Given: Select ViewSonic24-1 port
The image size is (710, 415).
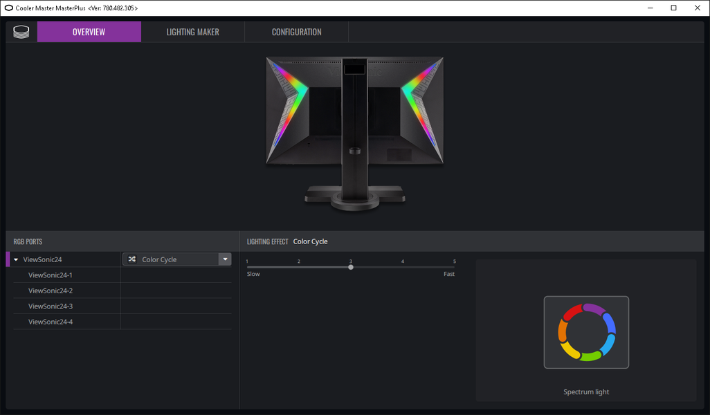Looking at the screenshot, I should (x=51, y=275).
